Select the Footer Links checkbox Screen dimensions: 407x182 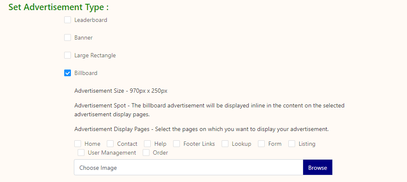click(x=176, y=144)
